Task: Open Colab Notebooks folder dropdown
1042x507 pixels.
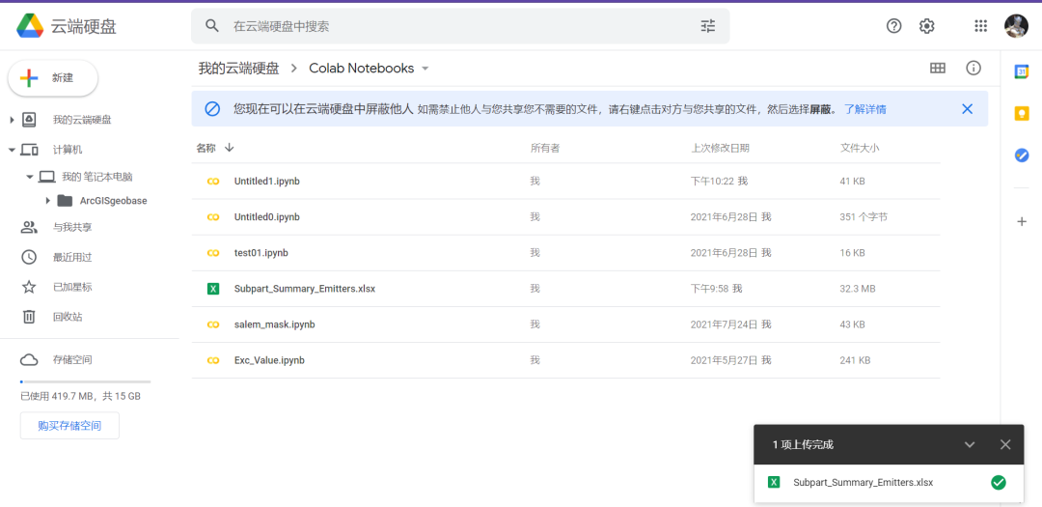Action: pyautogui.click(x=425, y=69)
